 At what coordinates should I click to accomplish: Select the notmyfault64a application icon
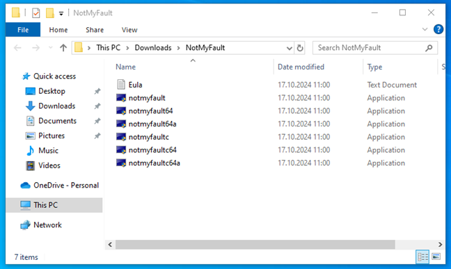point(121,124)
